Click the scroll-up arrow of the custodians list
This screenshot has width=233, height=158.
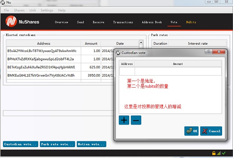(141, 42)
